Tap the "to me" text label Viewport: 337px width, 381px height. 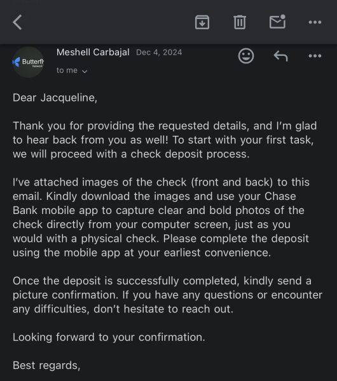pyautogui.click(x=67, y=70)
